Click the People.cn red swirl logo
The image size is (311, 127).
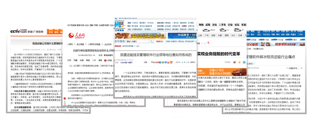coord(72,35)
